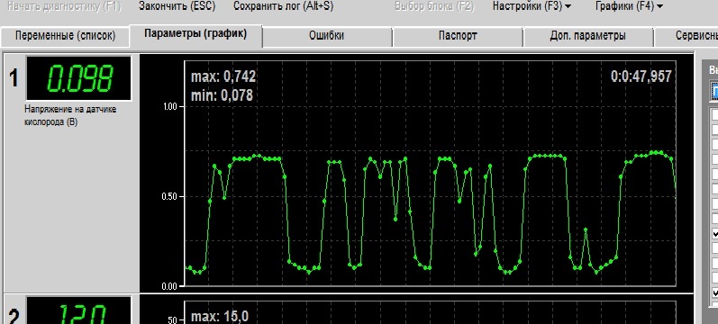Click the max: 0,742 graph label
718x324 pixels.
tap(223, 76)
